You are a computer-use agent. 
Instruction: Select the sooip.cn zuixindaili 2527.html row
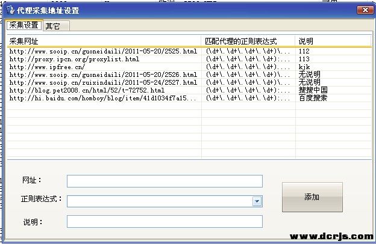coord(103,82)
